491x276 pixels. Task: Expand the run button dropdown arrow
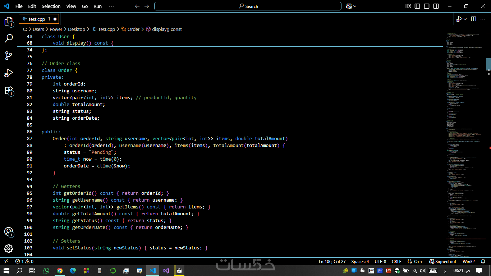click(x=465, y=19)
